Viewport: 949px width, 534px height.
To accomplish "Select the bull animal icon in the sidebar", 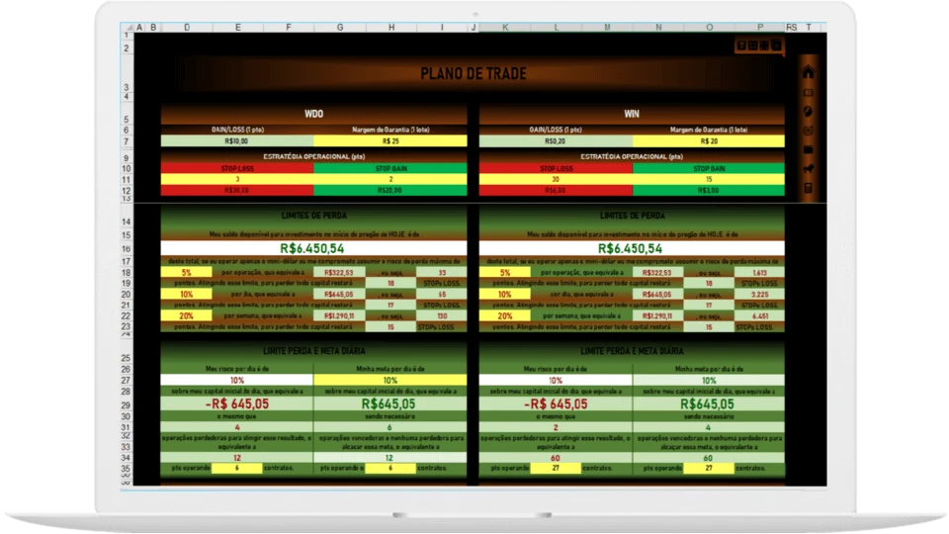I will pos(808,169).
